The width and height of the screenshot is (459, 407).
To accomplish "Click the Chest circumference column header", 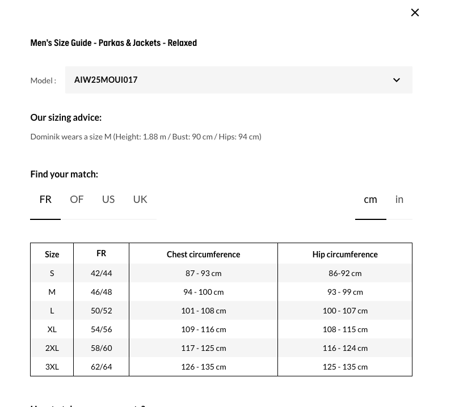I will 203,255.
